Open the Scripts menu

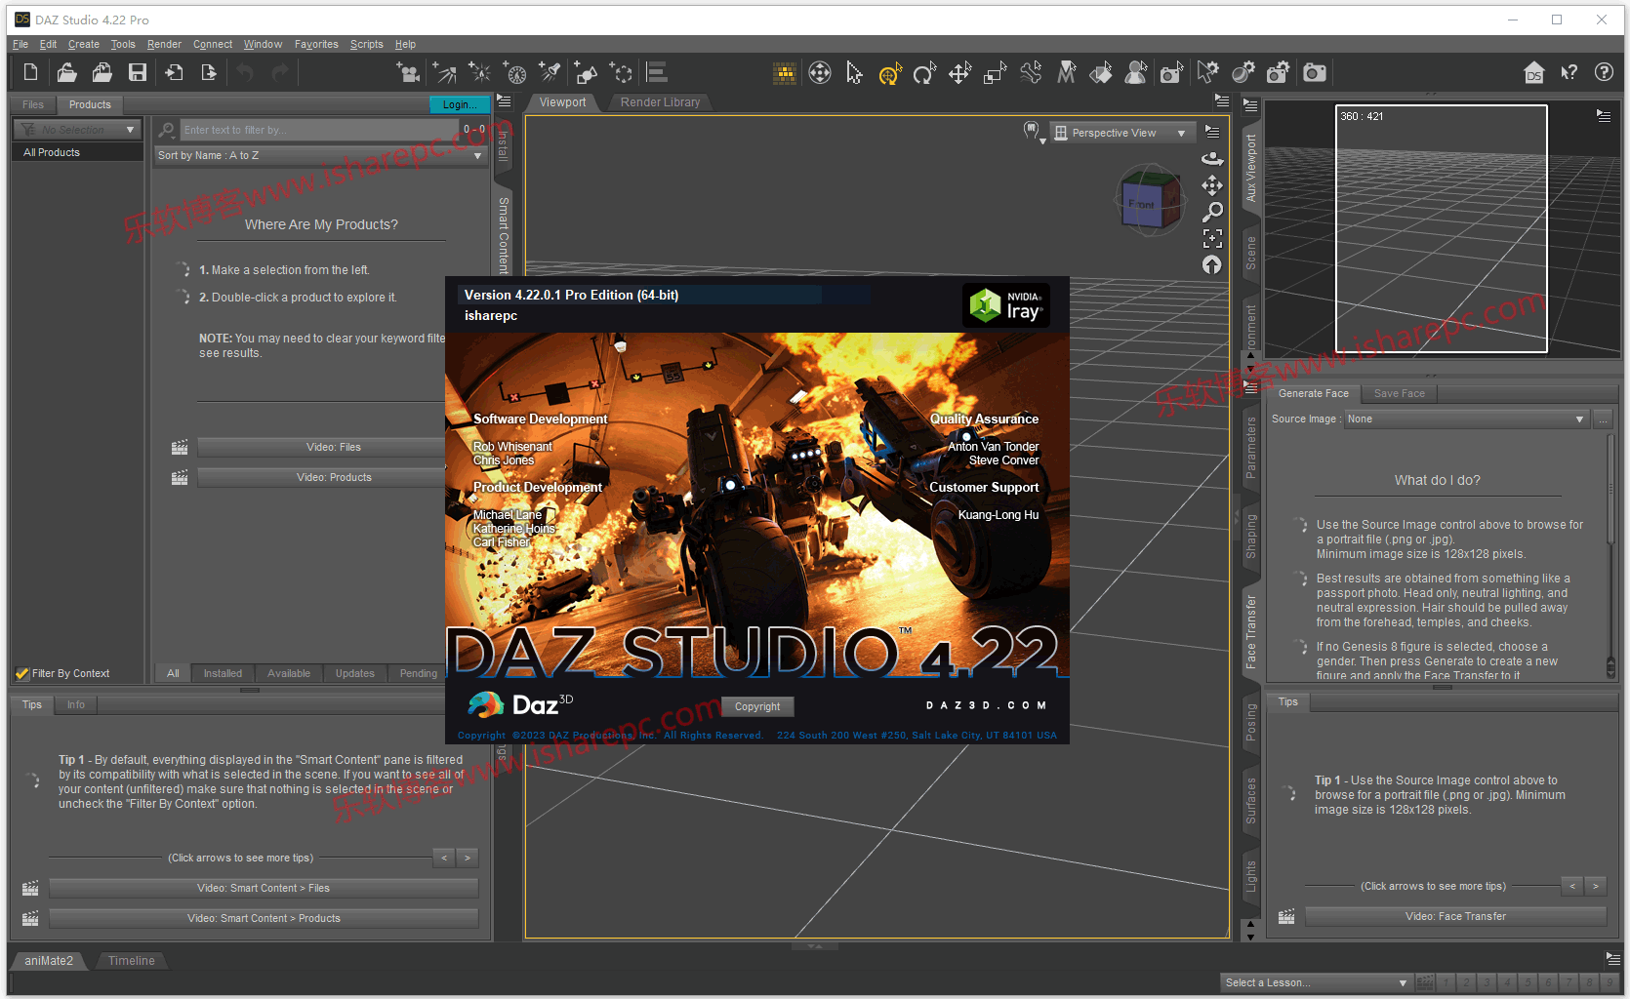tap(366, 44)
